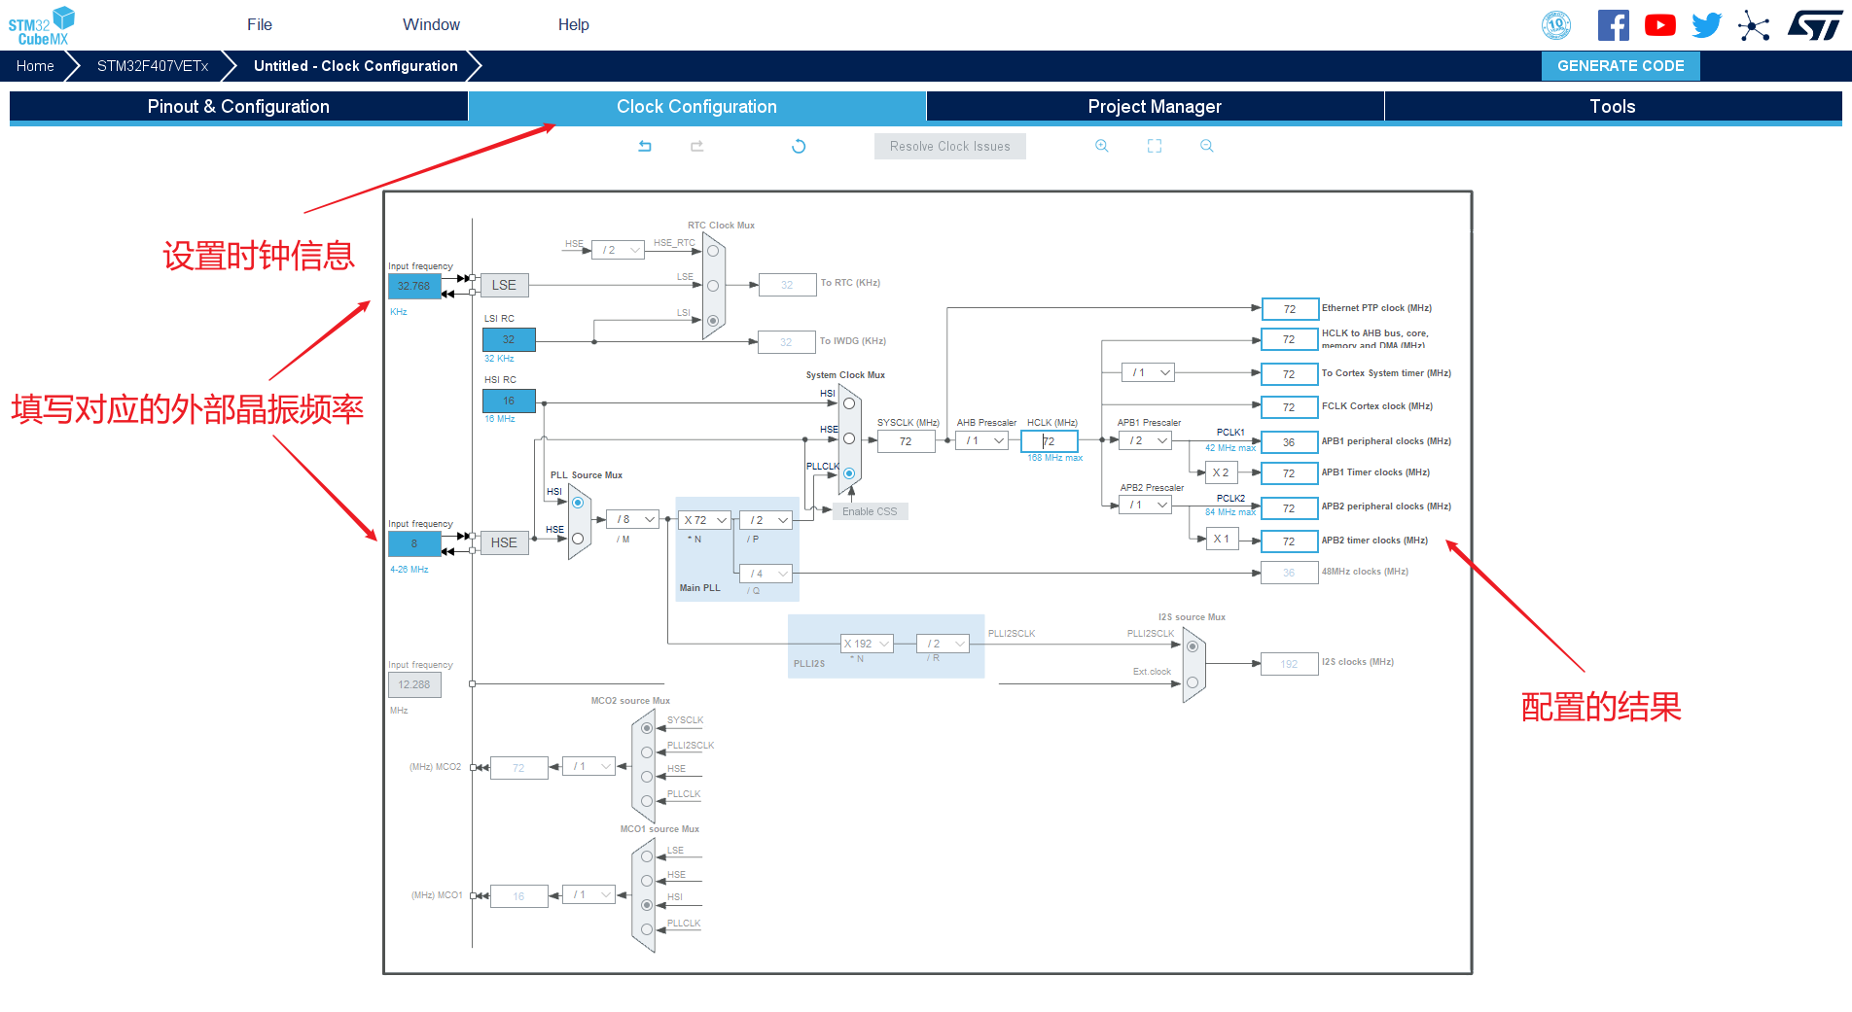Zoom in on the clock diagram
Viewport: 1852px width, 1012px height.
(x=1102, y=146)
